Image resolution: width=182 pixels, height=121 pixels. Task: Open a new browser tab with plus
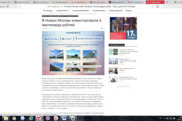(167, 2)
